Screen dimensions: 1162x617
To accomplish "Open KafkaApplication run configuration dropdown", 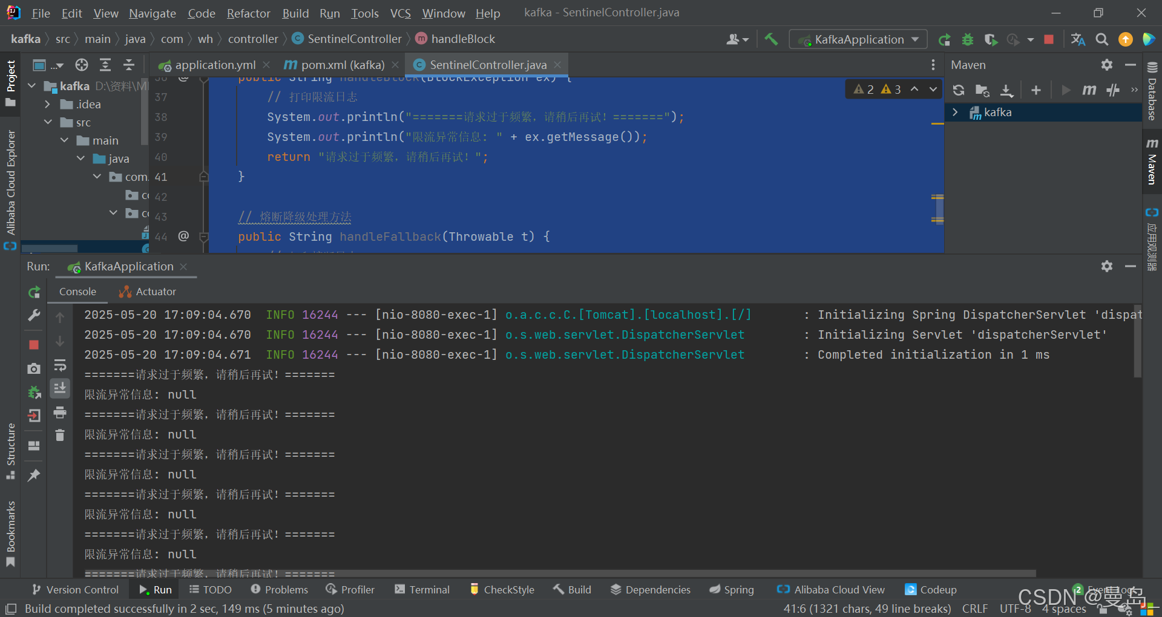I will 858,39.
